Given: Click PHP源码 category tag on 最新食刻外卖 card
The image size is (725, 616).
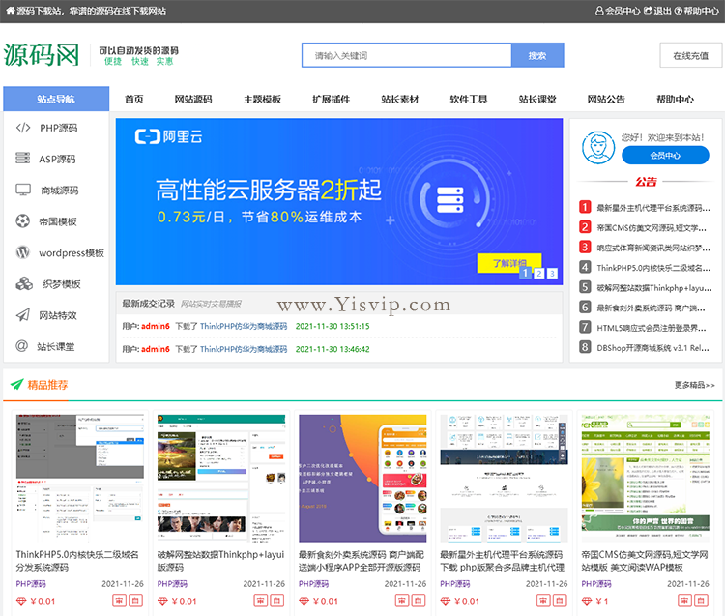Looking at the screenshot, I should click(313, 584).
